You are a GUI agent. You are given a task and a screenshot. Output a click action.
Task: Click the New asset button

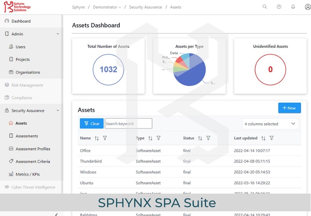click(290, 108)
